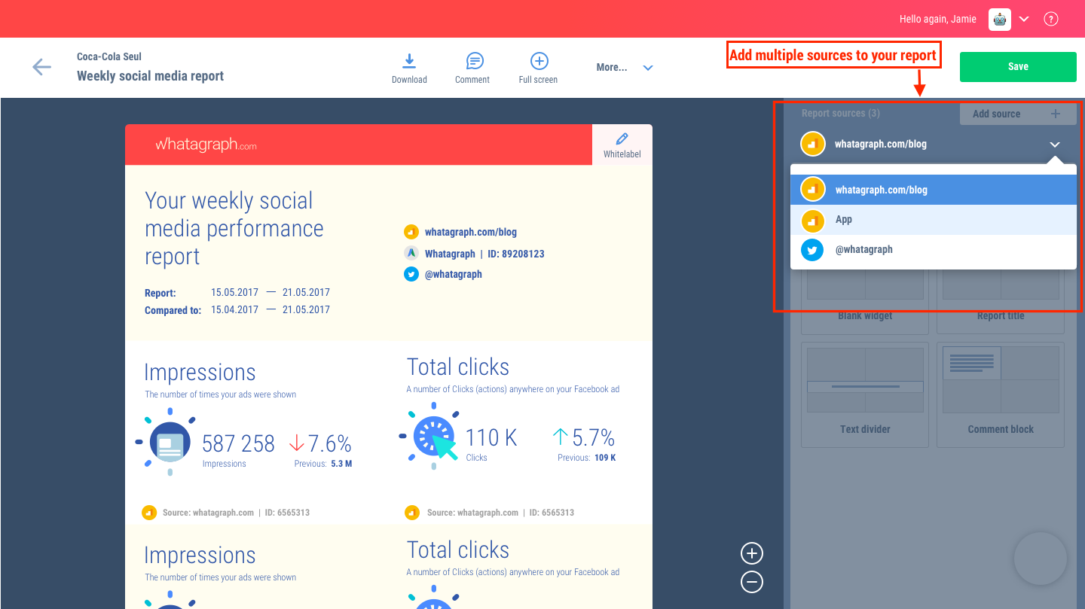Click the Coca-Cola Seul client name
1085x609 pixels.
[x=109, y=56]
